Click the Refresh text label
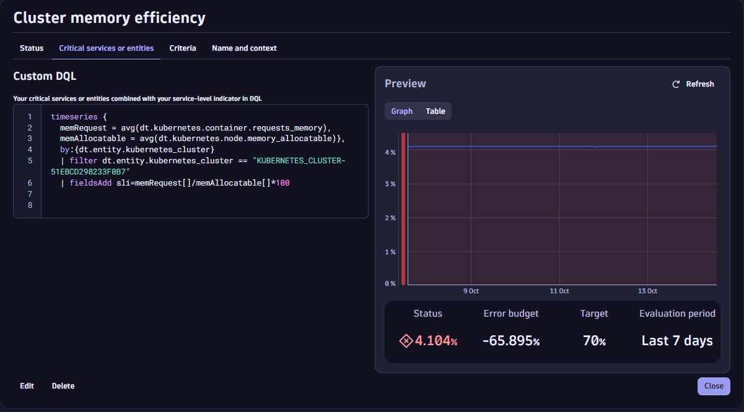 coord(699,84)
